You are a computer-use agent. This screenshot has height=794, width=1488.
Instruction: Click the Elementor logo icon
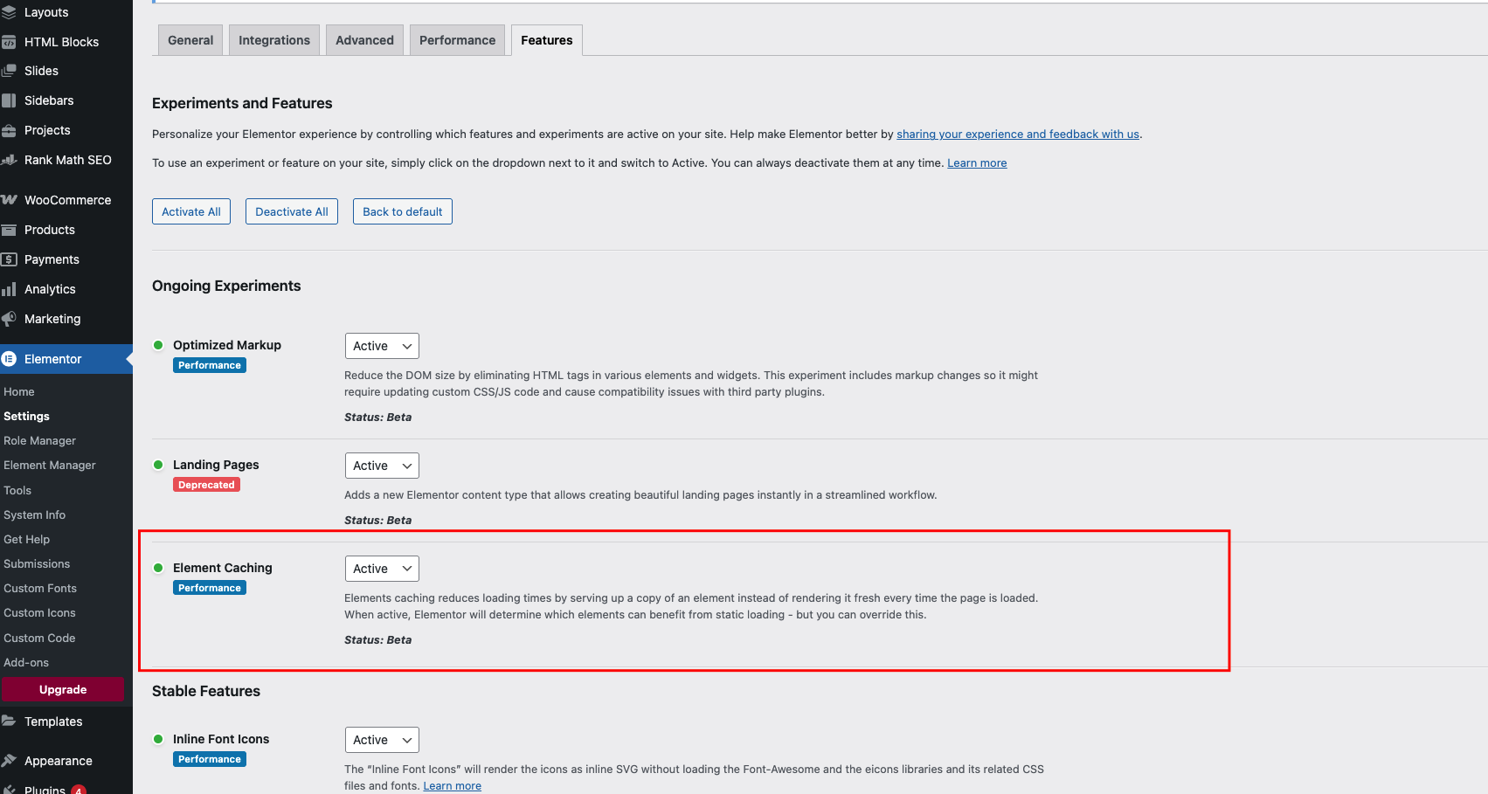point(9,359)
